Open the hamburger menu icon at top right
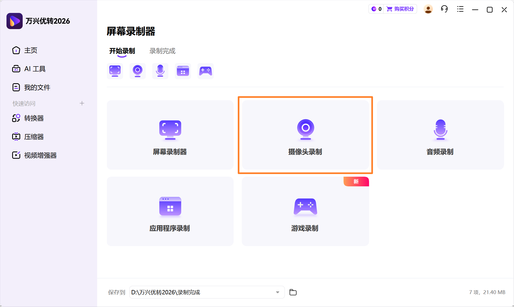Screen dimensions: 514x307 point(460,9)
